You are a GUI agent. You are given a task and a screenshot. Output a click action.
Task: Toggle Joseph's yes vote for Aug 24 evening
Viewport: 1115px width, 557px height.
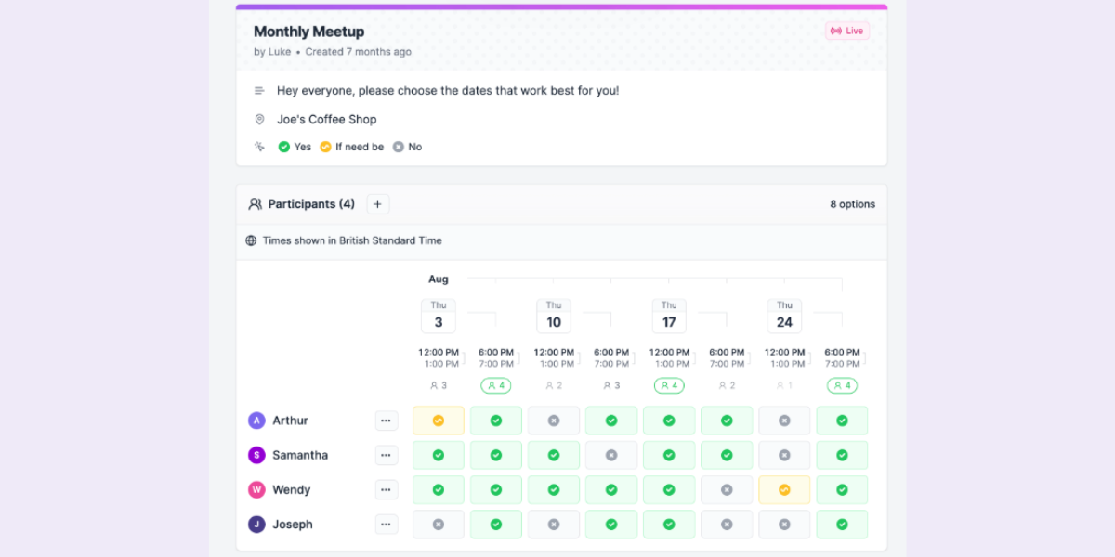click(x=842, y=524)
